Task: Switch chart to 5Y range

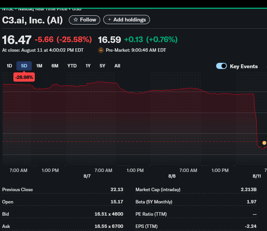Action: (x=103, y=66)
